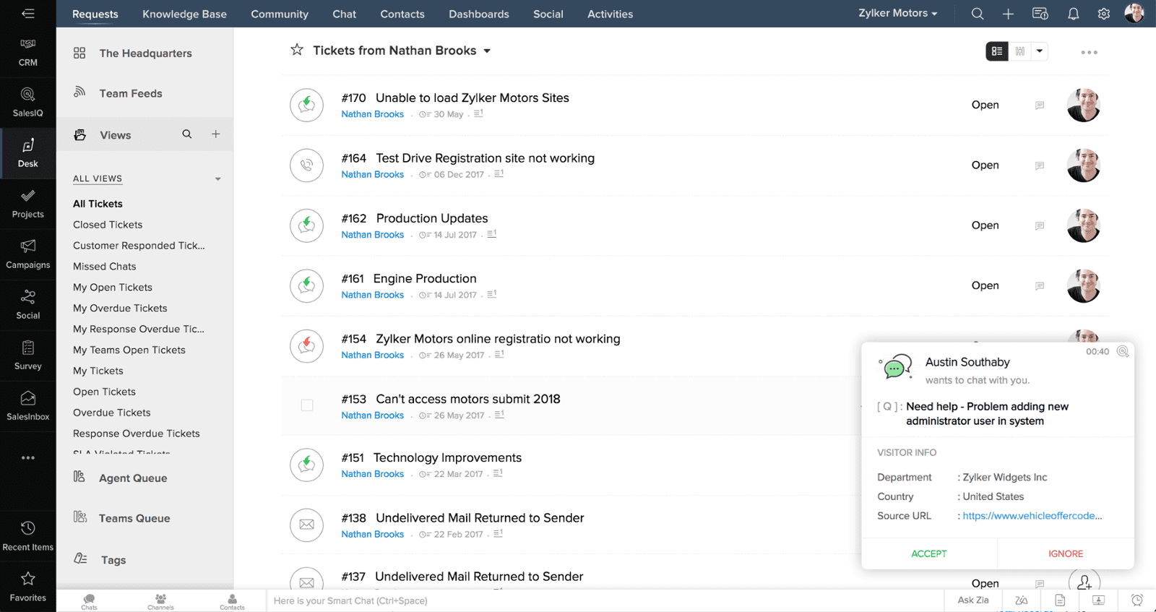The height and width of the screenshot is (612, 1156).
Task: Select the My Overdue Tickets view
Action: (x=120, y=309)
